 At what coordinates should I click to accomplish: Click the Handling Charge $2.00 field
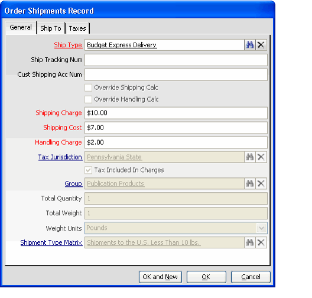(x=176, y=142)
